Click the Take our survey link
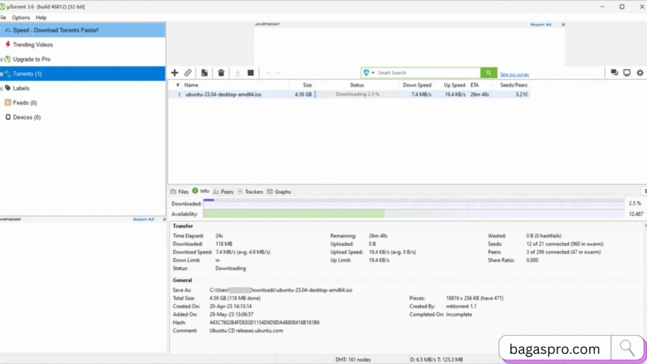The image size is (647, 364). click(514, 74)
